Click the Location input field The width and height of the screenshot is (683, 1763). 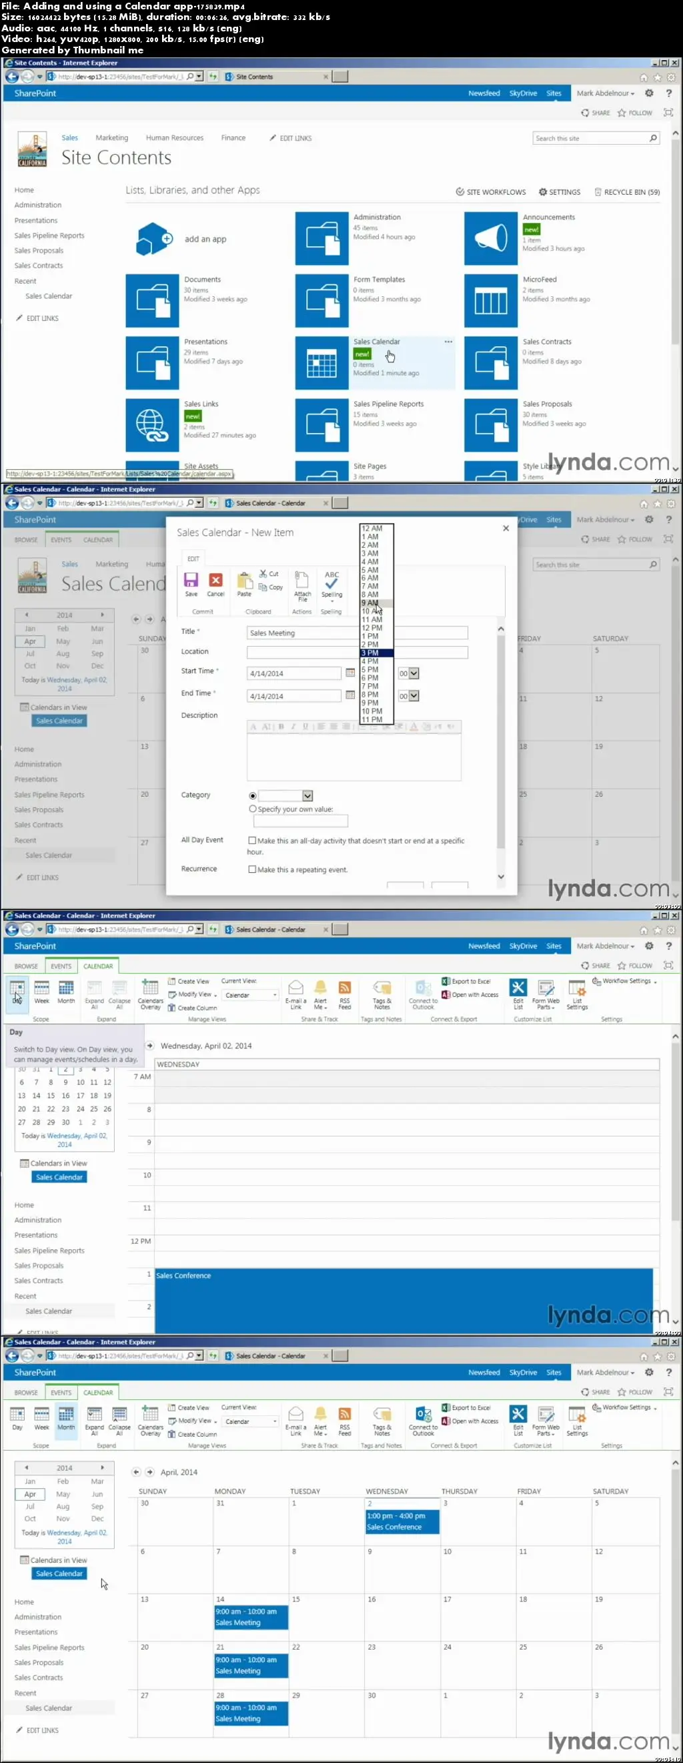pos(358,652)
